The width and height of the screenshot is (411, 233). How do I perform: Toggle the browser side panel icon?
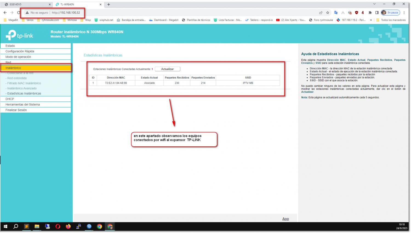tap(377, 13)
